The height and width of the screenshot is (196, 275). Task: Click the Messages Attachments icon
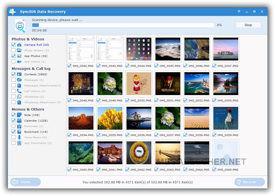pyautogui.click(x=19, y=86)
